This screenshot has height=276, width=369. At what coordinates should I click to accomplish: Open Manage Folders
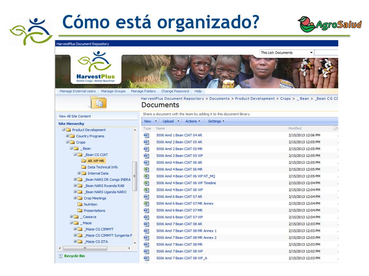click(143, 91)
